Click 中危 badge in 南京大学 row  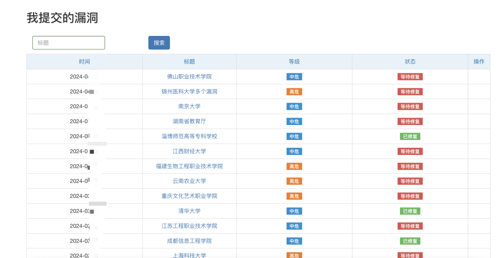(294, 107)
